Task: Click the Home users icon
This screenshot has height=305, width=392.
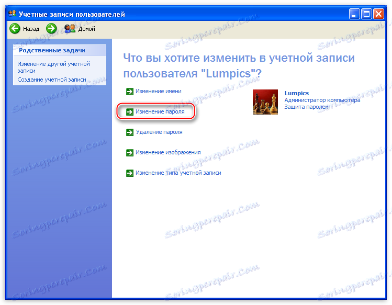Action: click(x=70, y=28)
